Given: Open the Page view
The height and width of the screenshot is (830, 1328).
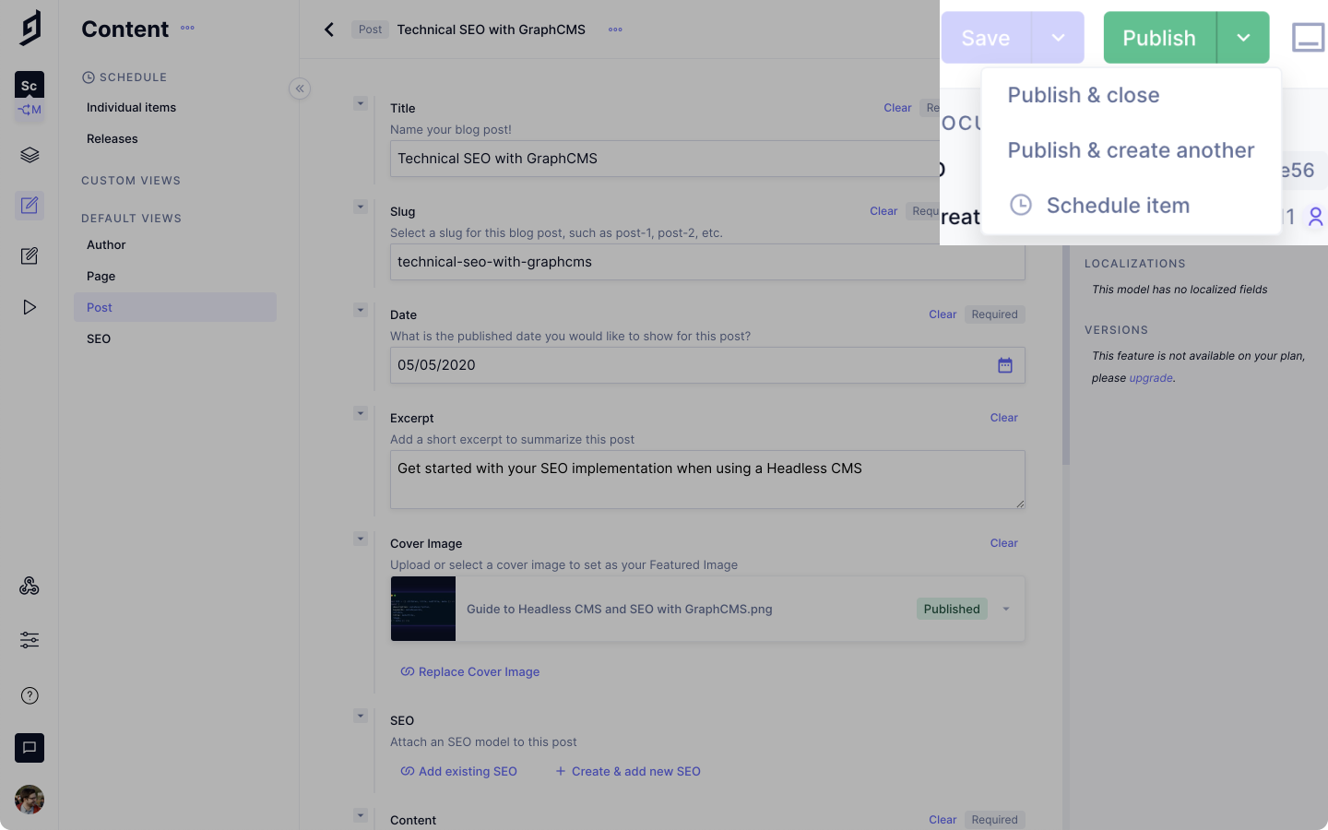Looking at the screenshot, I should [x=101, y=277].
